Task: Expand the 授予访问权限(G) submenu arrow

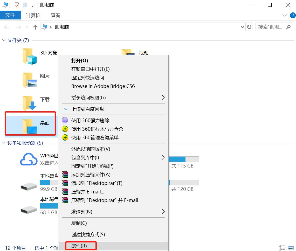Action: pos(163,98)
